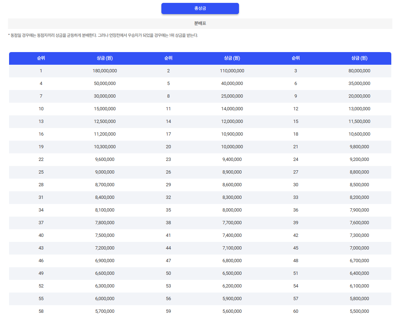This screenshot has height=324, width=400.
Task: Click the 5,800,000 value
Action: point(359,299)
